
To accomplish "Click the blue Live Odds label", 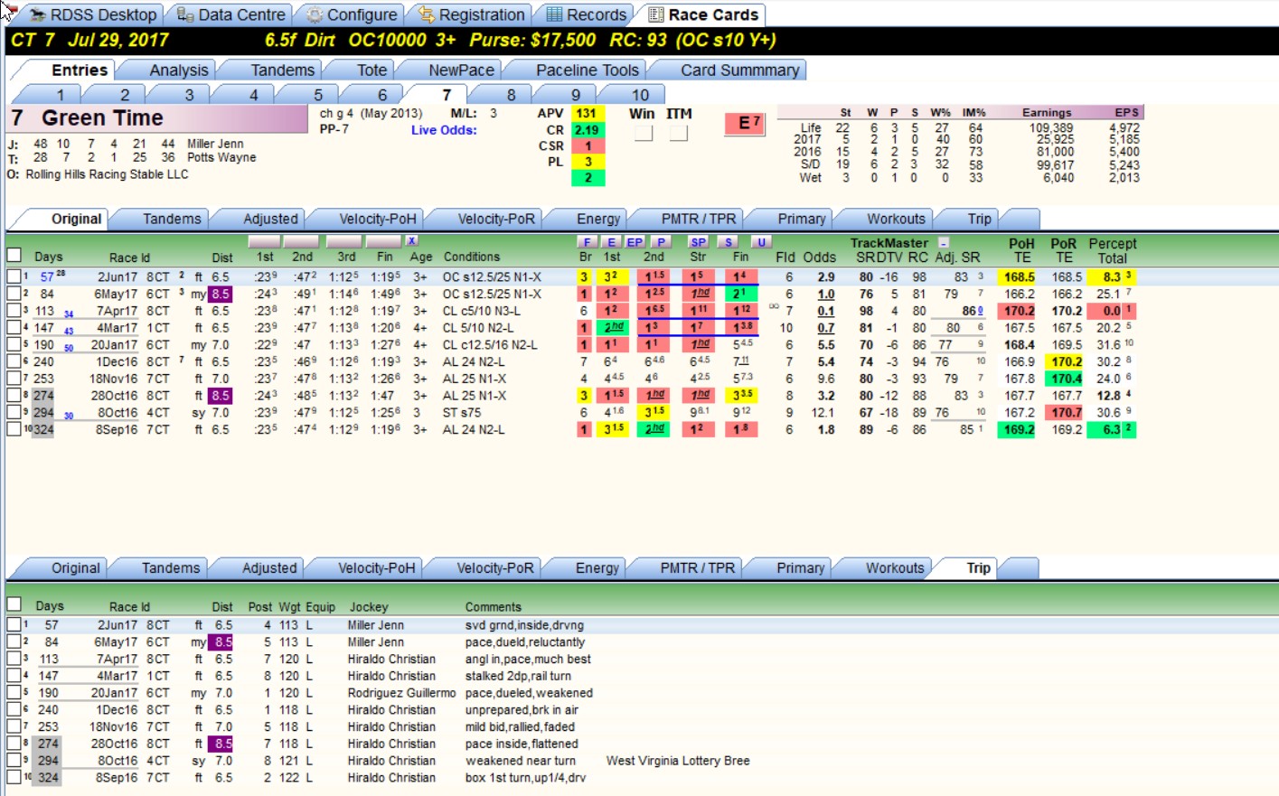I will click(x=444, y=130).
